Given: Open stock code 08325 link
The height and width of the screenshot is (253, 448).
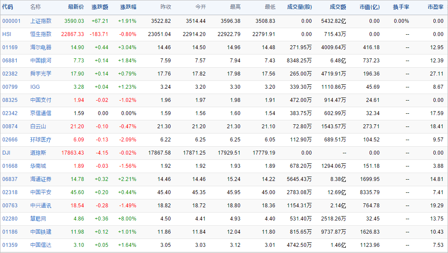Looking at the screenshot, I should 10,100.
